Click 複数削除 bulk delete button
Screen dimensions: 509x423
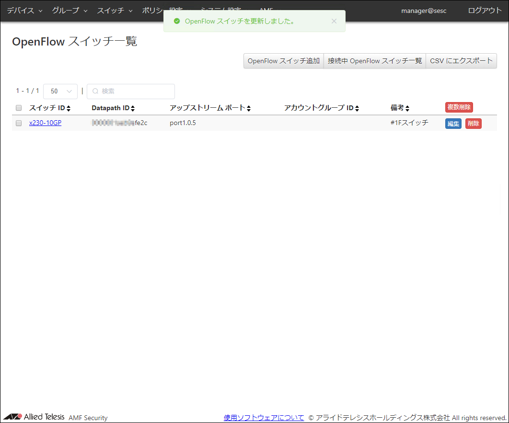click(459, 107)
